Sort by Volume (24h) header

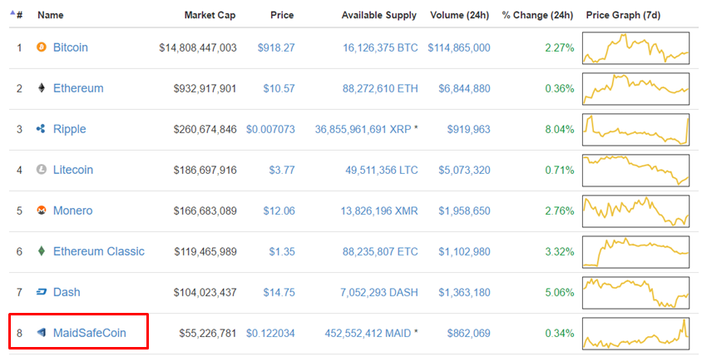(459, 15)
